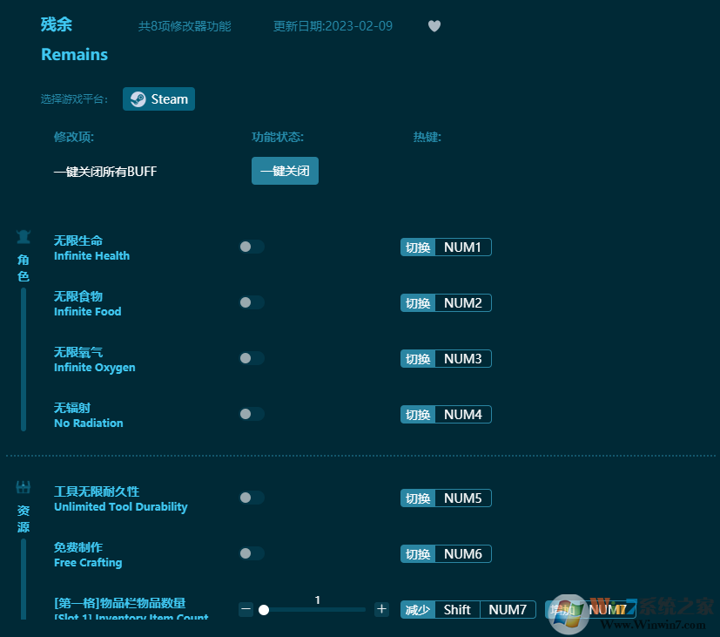Click minus button for inventory item count
The image size is (720, 637).
(246, 609)
